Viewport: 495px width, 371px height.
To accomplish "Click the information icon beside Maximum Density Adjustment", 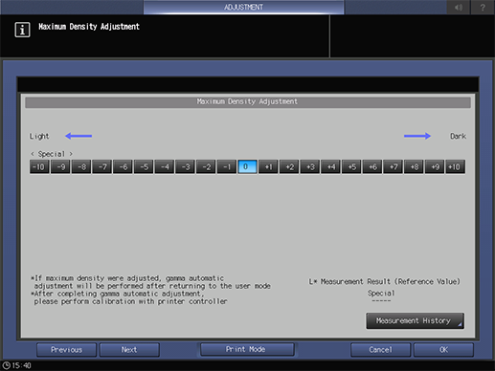I will click(22, 30).
